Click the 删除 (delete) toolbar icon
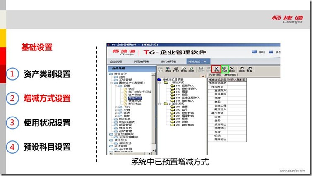Screen dimensions: 312x176 click(232, 69)
